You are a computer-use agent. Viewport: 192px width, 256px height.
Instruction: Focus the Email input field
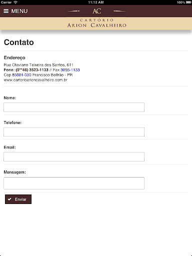pyautogui.click(x=74, y=156)
